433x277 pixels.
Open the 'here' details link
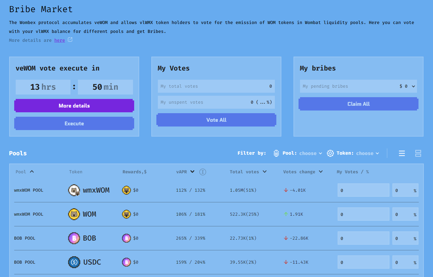[x=60, y=40]
